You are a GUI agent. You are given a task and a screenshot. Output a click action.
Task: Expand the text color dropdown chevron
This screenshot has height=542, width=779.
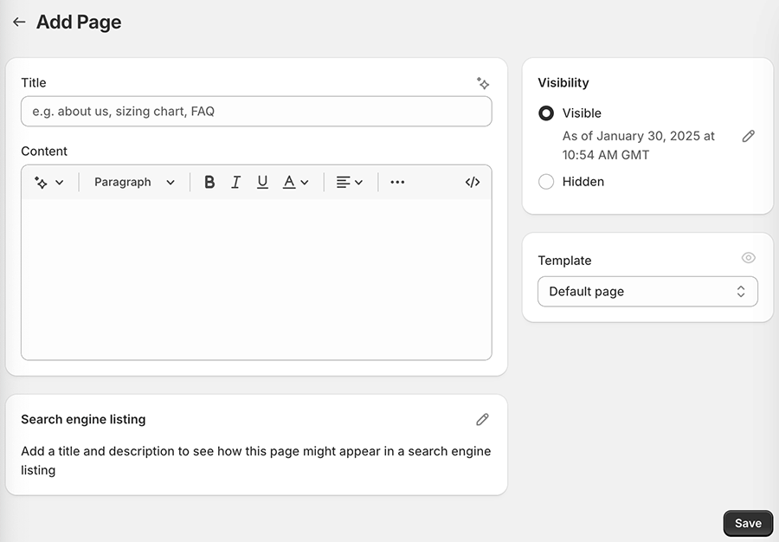(305, 183)
